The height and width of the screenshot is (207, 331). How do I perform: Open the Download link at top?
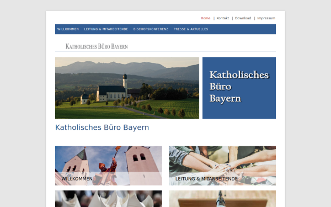(243, 18)
